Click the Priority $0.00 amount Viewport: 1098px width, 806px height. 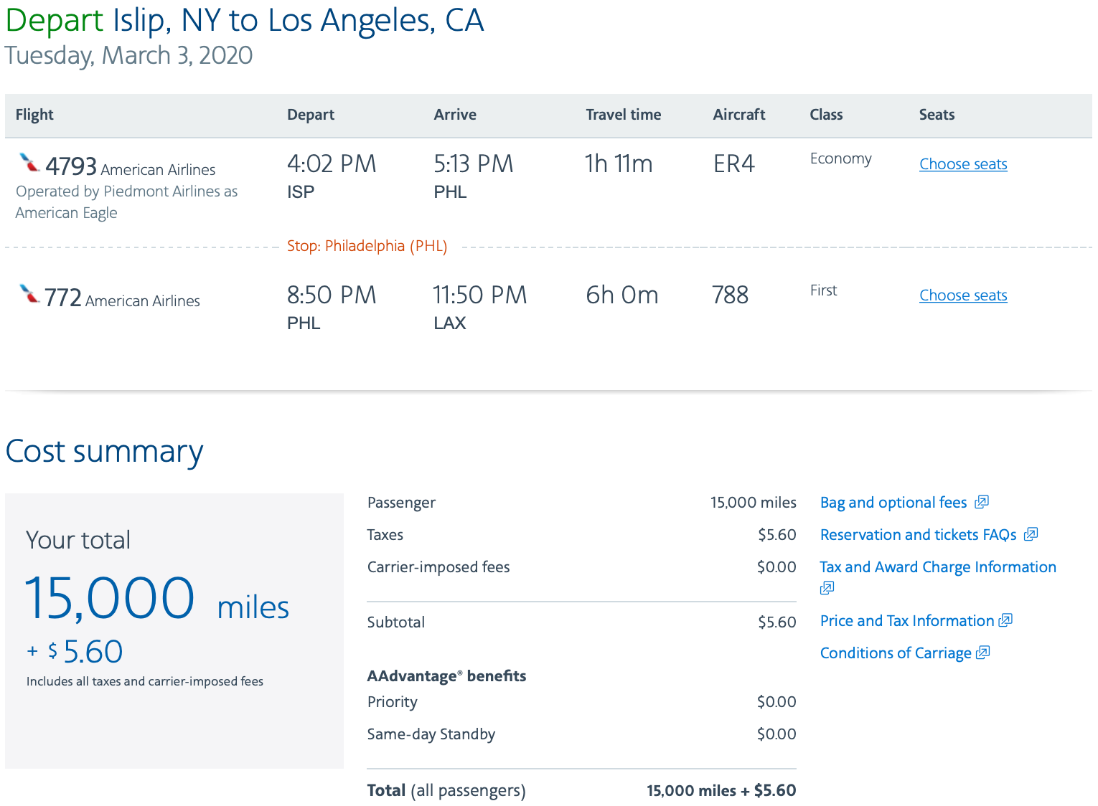pos(776,702)
